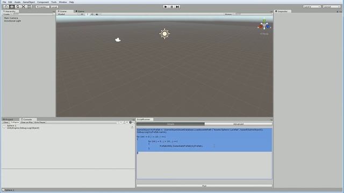
Task: Select the Advanced mode tab in ScriptRunner
Action: [238, 124]
